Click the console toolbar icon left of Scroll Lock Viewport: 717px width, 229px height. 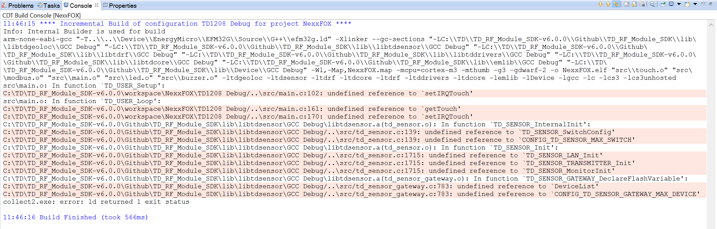(626, 4)
